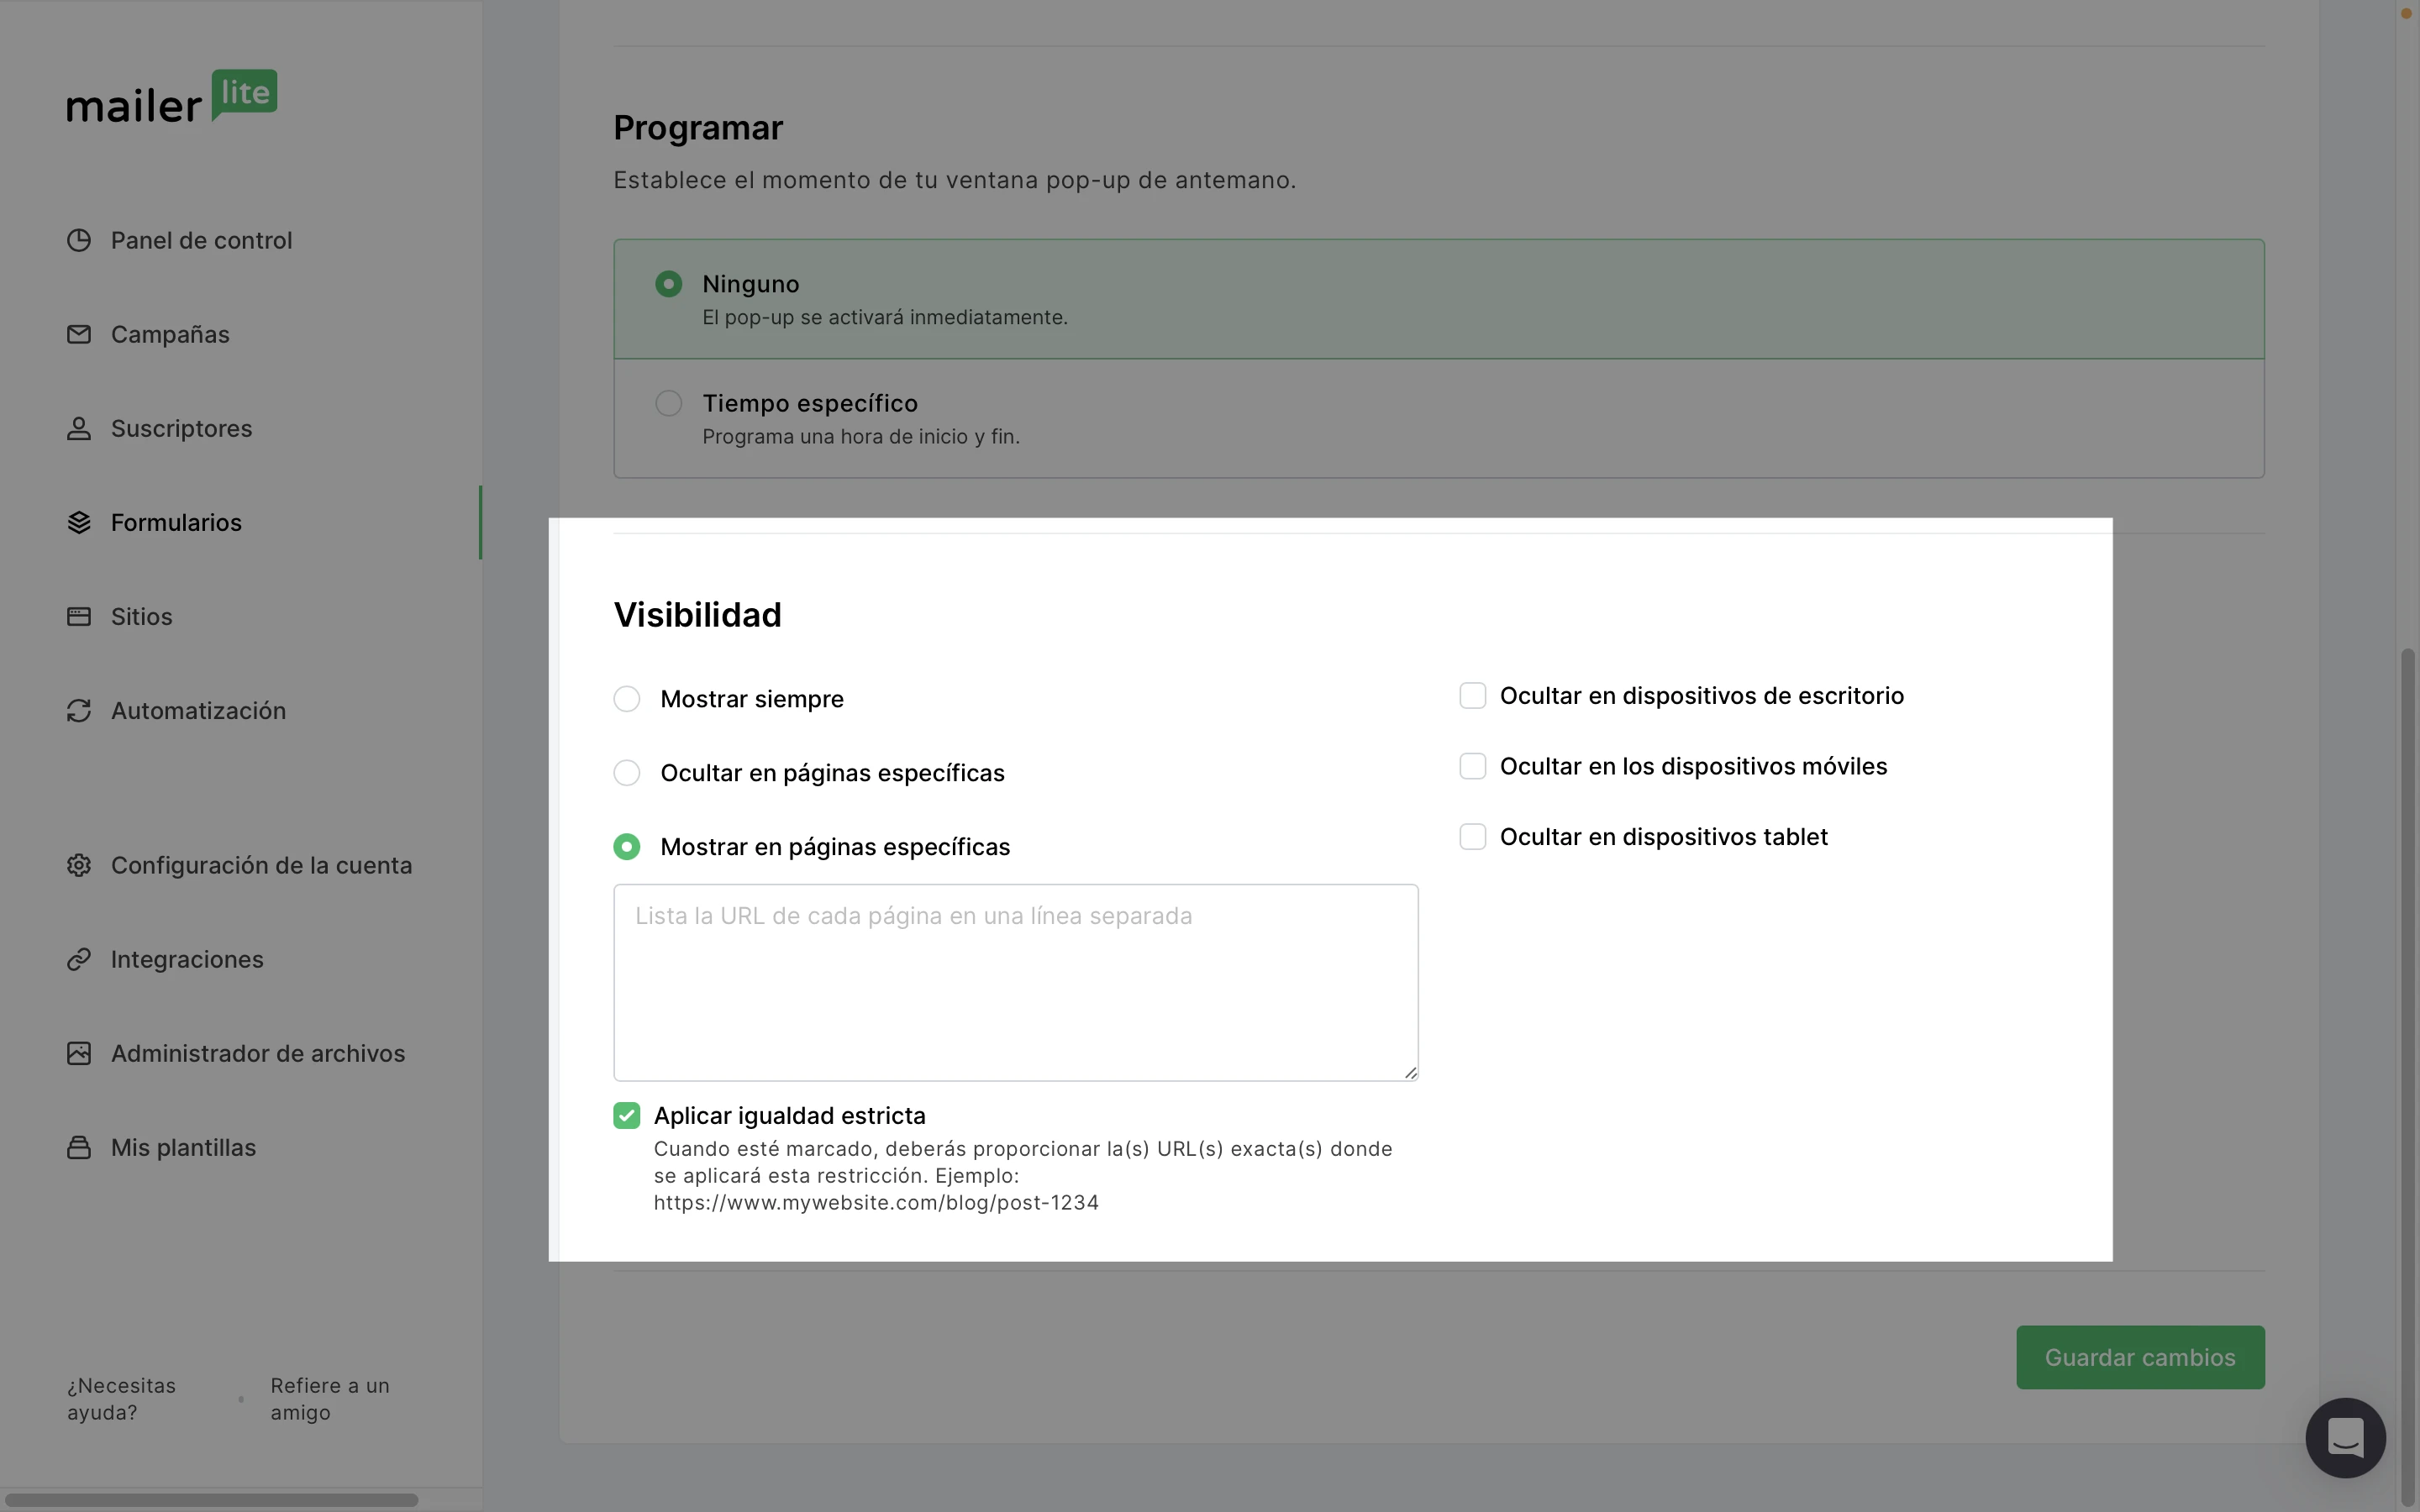
Task: Uncheck Aplicar igualdad estricta checkbox
Action: click(627, 1115)
